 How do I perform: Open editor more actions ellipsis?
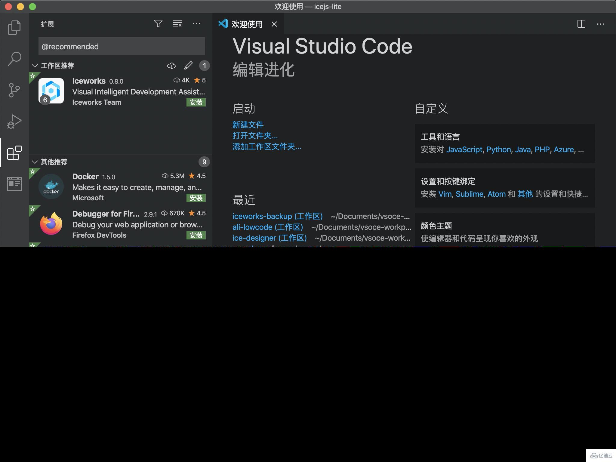pyautogui.click(x=600, y=24)
